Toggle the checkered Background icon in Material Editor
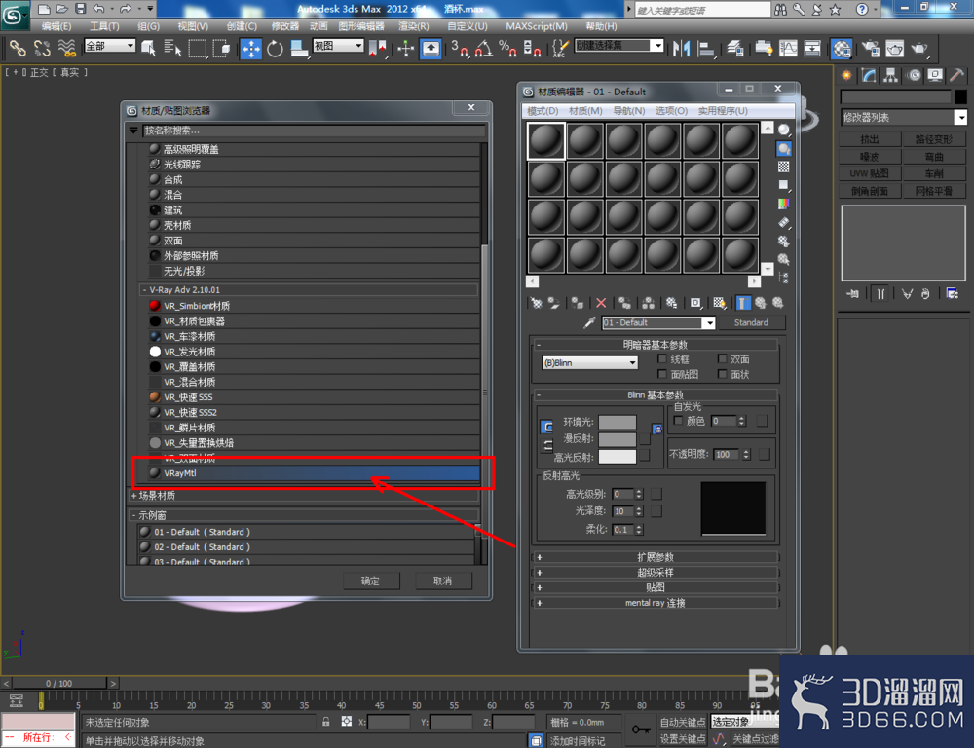 784,168
